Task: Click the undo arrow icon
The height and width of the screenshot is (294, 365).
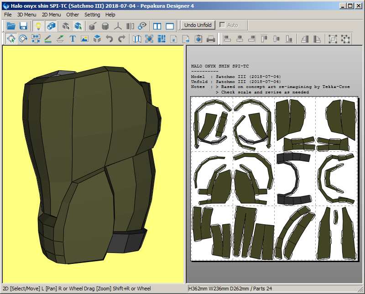Action: tap(109, 39)
